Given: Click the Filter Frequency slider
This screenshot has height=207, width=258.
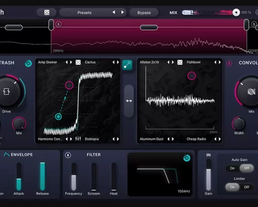Looking at the screenshot, I should tap(74, 176).
